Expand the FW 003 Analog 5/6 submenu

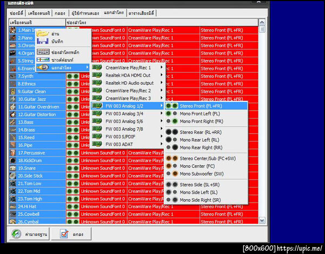tap(128, 121)
